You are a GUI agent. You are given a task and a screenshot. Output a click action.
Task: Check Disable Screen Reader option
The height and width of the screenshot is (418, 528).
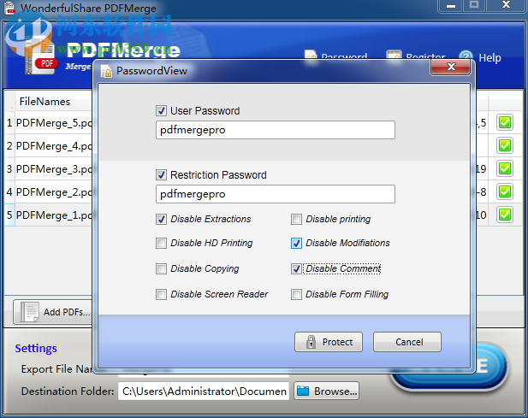pos(161,294)
